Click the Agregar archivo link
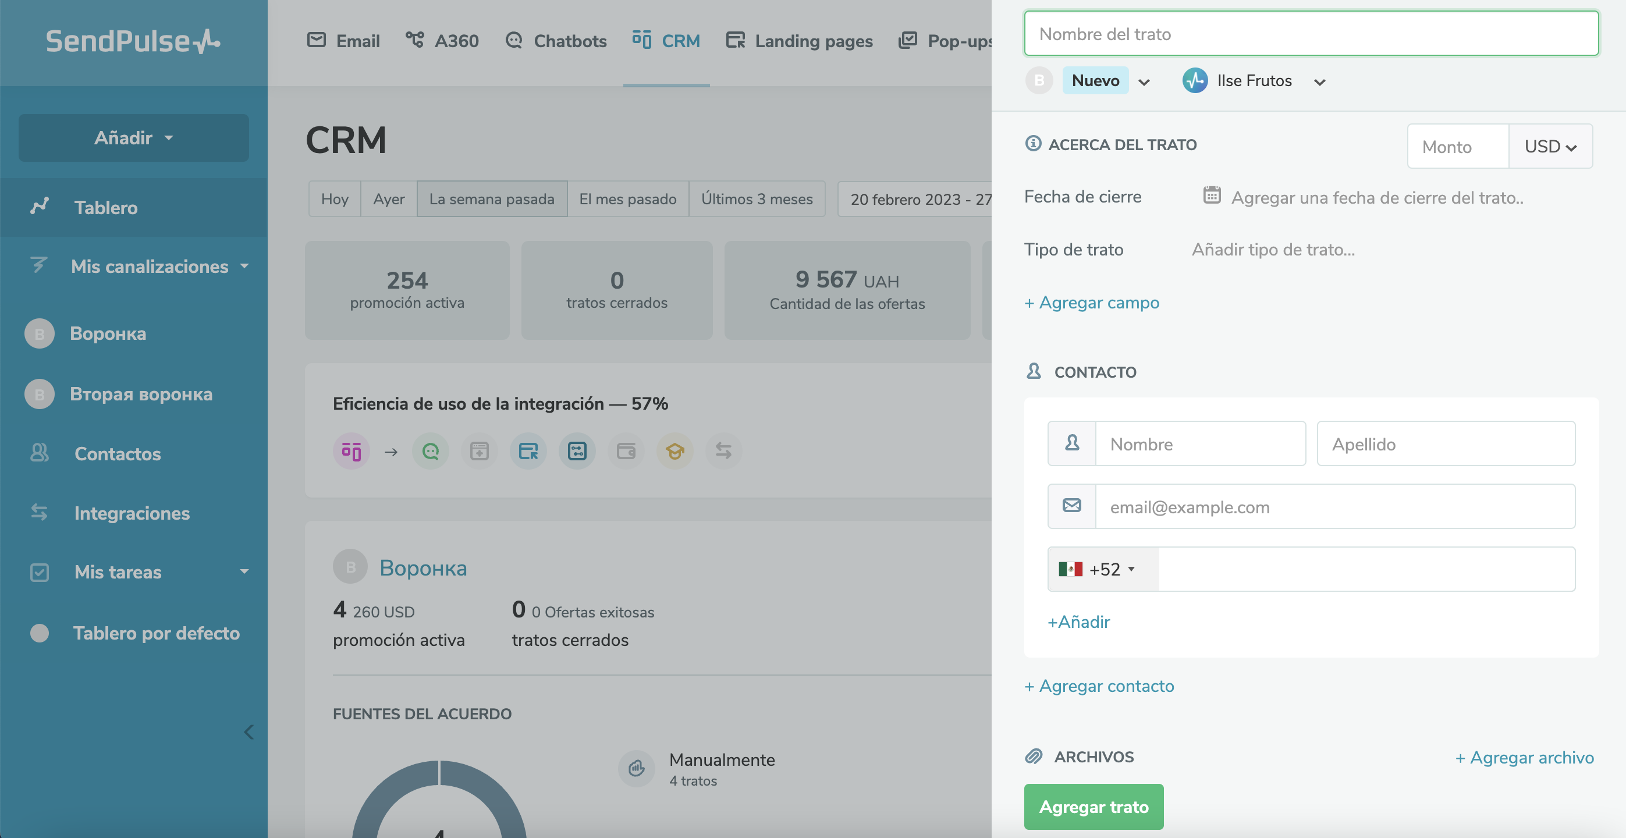 tap(1524, 757)
